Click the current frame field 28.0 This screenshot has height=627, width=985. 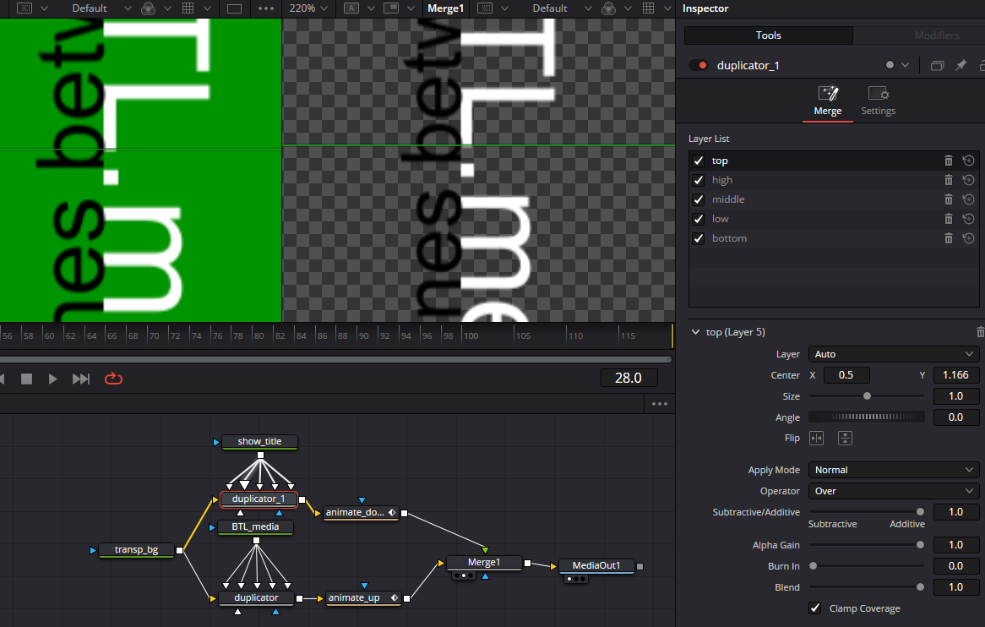629,378
